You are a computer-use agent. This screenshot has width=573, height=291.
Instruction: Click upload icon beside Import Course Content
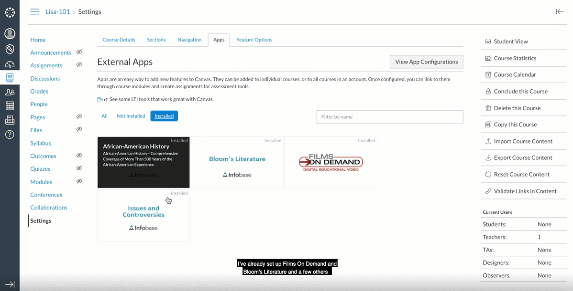click(488, 141)
